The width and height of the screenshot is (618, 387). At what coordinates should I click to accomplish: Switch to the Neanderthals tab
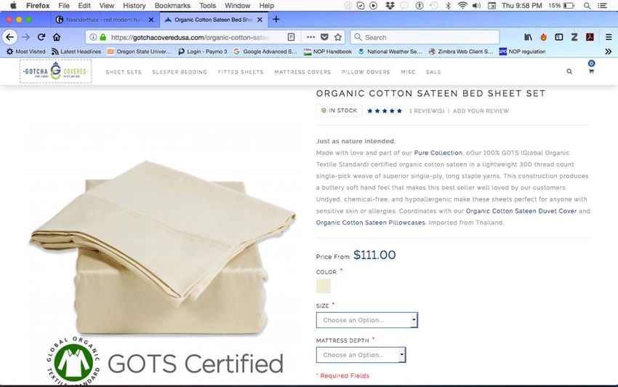(x=105, y=20)
